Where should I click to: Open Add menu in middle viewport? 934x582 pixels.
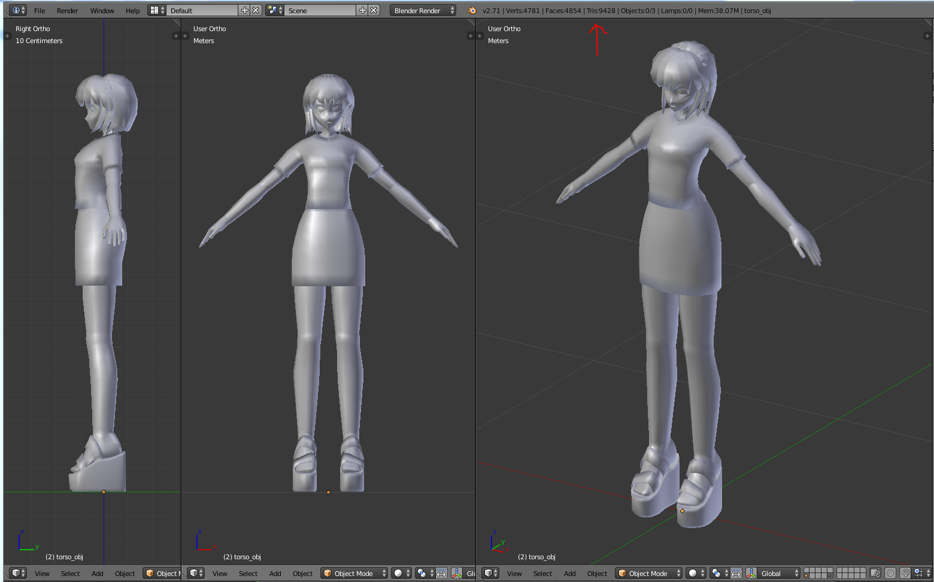[275, 574]
